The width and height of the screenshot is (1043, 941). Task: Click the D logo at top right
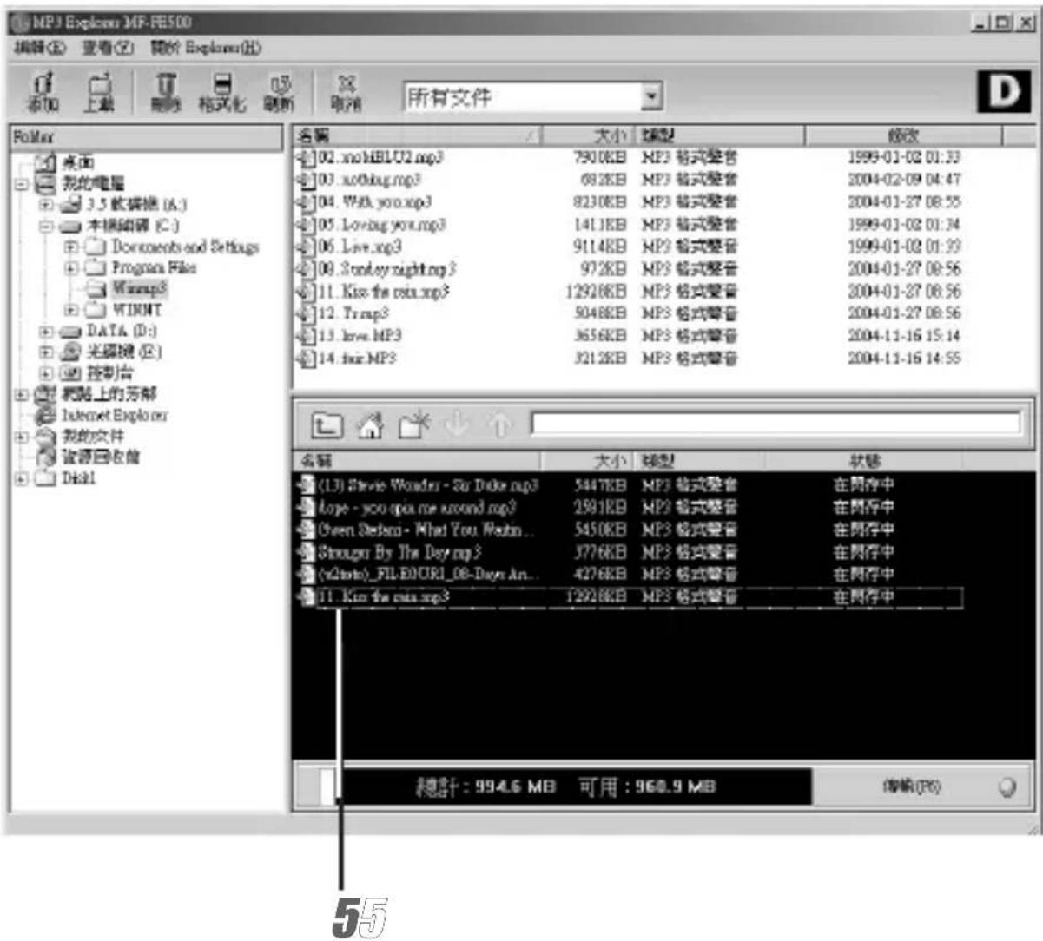pos(1003,92)
